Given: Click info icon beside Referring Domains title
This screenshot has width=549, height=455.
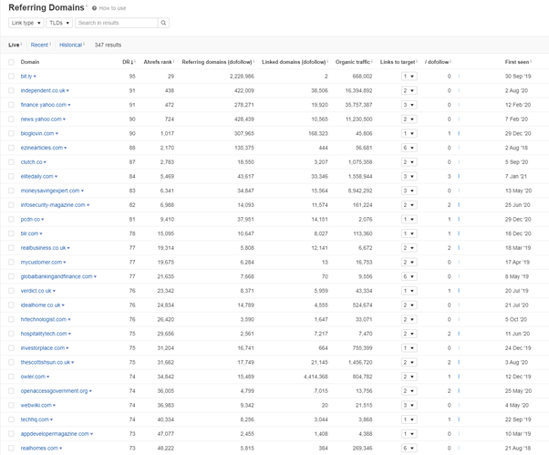Looking at the screenshot, I should point(87,5).
